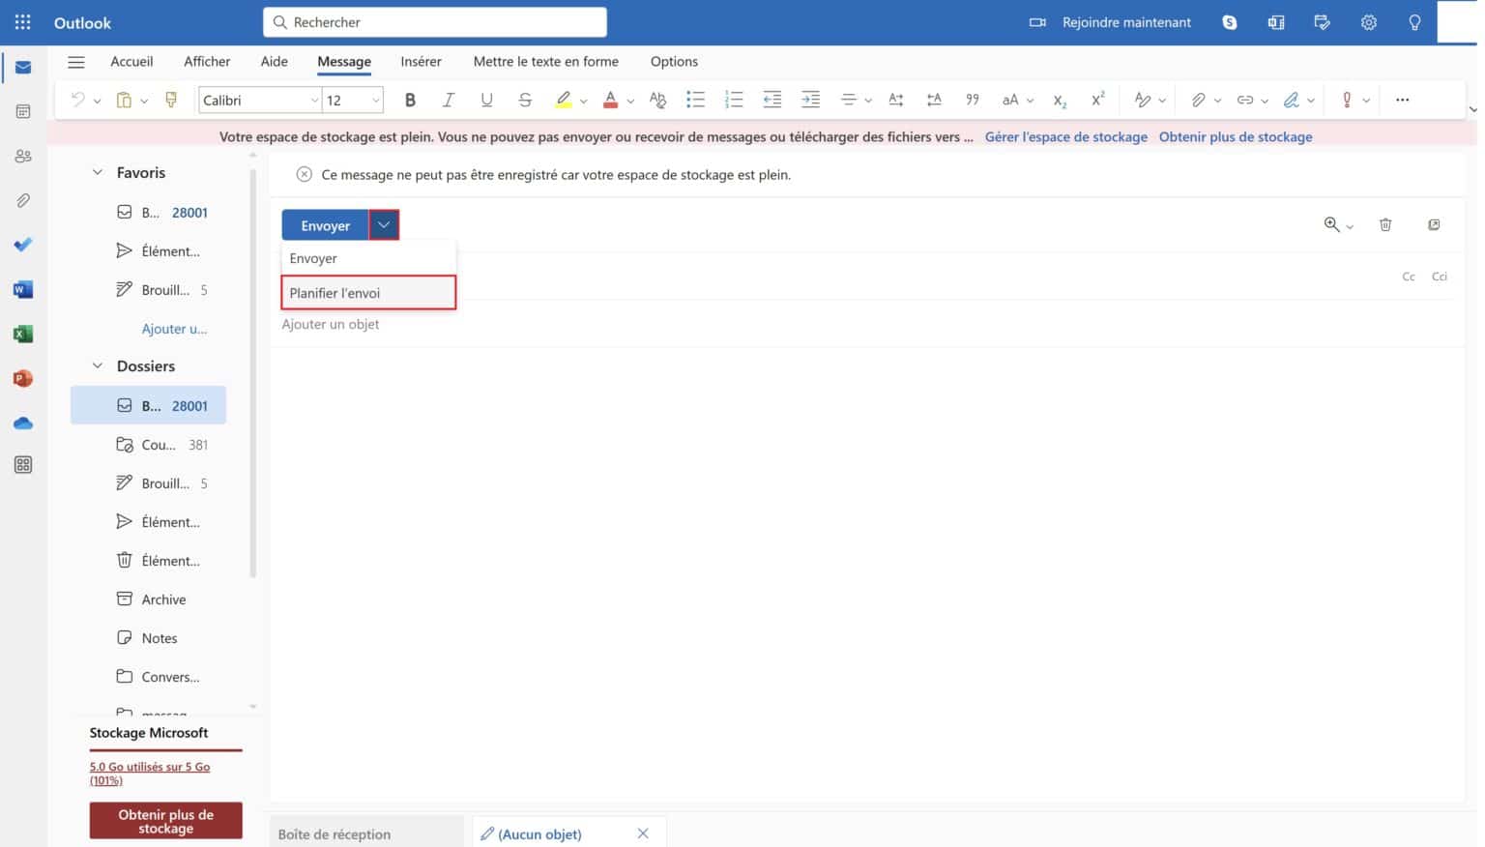The height and width of the screenshot is (847, 1485).
Task: Toggle superscript formatting
Action: point(1097,100)
